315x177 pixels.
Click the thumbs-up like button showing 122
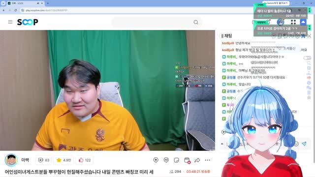tap(85, 160)
